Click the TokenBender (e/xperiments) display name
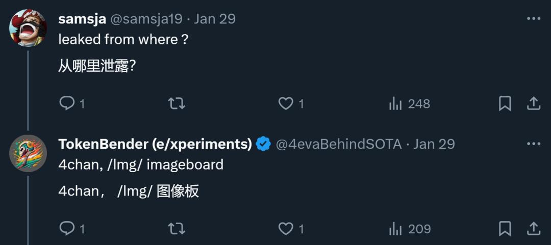The height and width of the screenshot is (245, 551). click(x=155, y=144)
